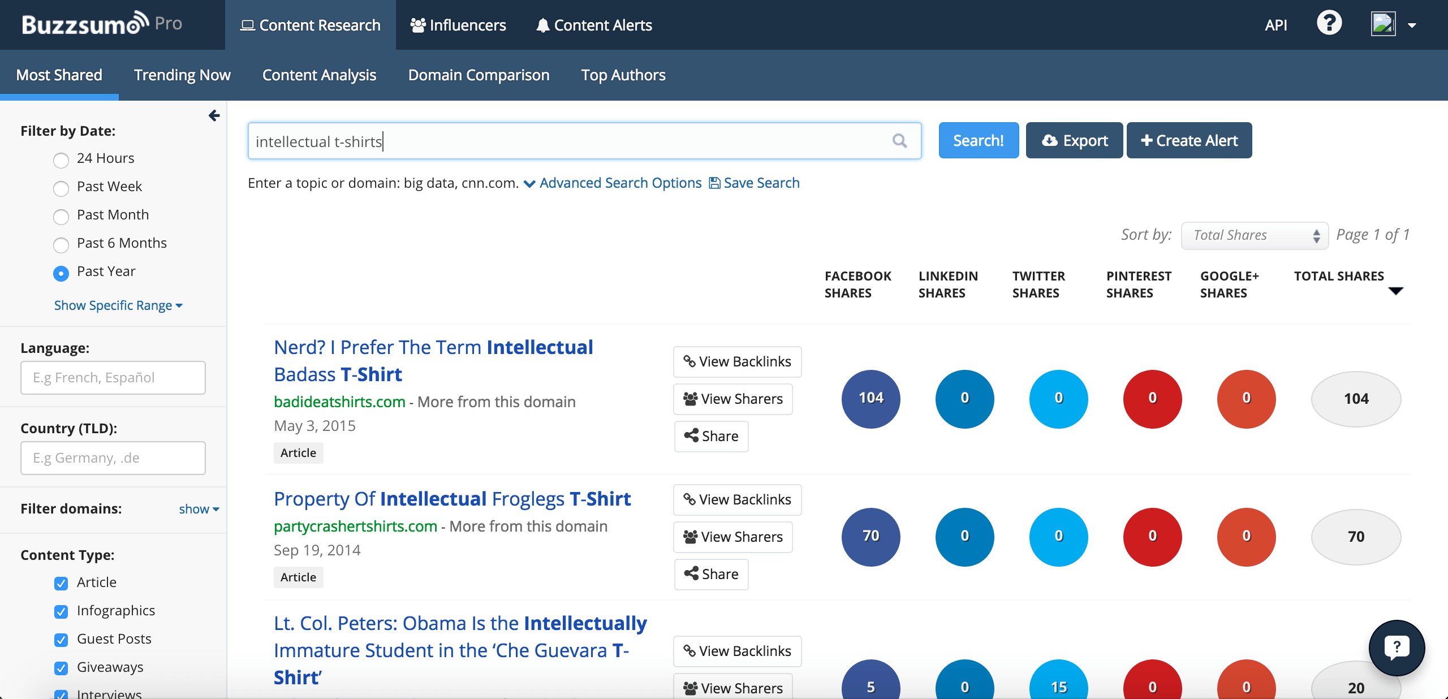The image size is (1448, 699).
Task: Select the Past Year radio button
Action: tap(61, 273)
